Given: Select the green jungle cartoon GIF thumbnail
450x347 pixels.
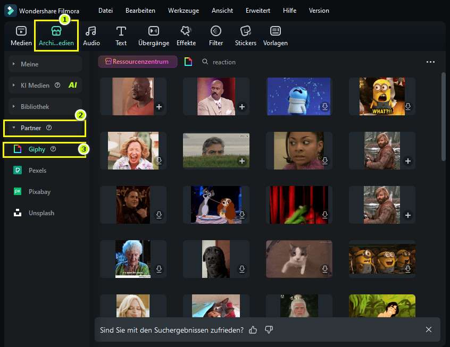Looking at the screenshot, I should click(x=382, y=306).
